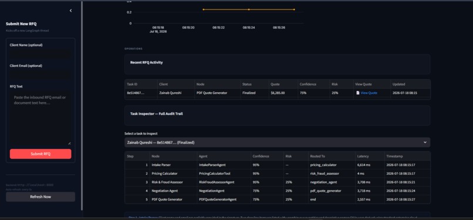Click the RFQ Text textarea

(40, 117)
